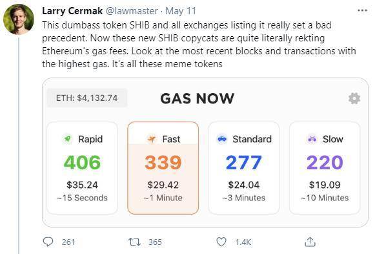The image size is (375, 254).
Task: Open the May 11 tweet timestamp
Action: click(x=181, y=11)
